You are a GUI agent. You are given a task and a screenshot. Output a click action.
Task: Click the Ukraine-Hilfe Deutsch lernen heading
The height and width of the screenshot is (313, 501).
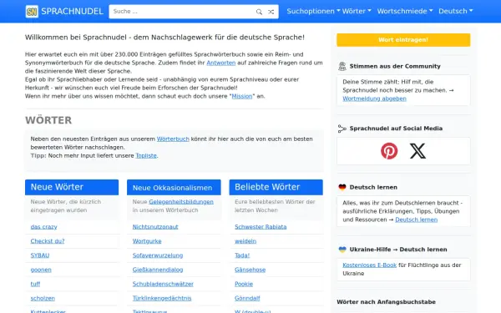tap(398, 250)
